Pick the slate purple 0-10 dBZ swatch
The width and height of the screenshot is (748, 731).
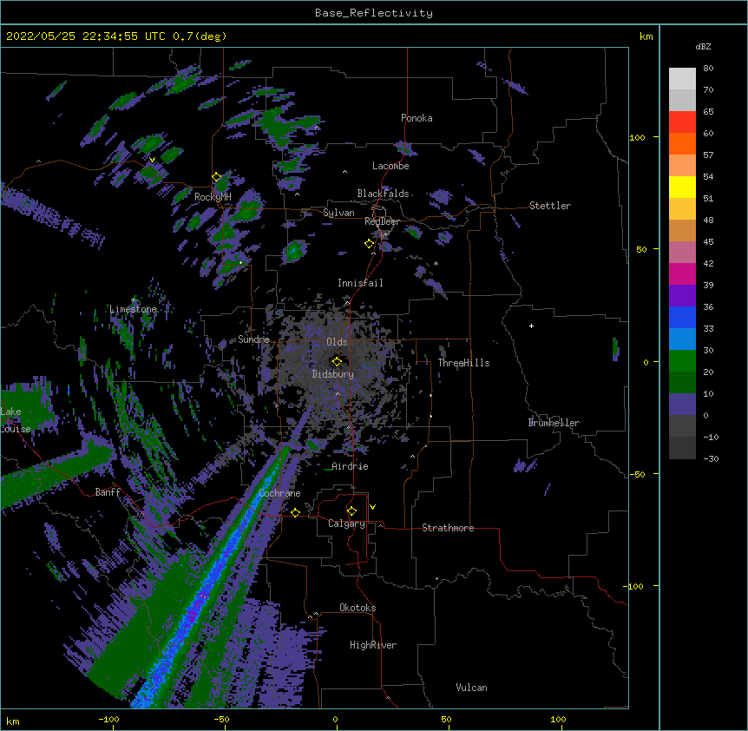682,405
